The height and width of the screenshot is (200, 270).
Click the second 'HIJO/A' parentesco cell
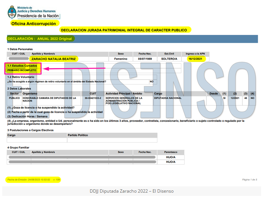point(171,162)
